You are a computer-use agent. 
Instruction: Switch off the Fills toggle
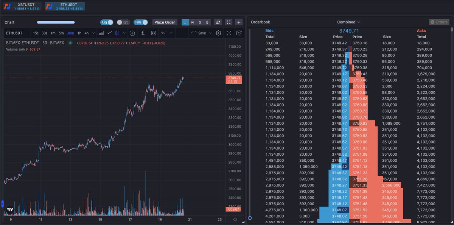pyautogui.click(x=140, y=22)
